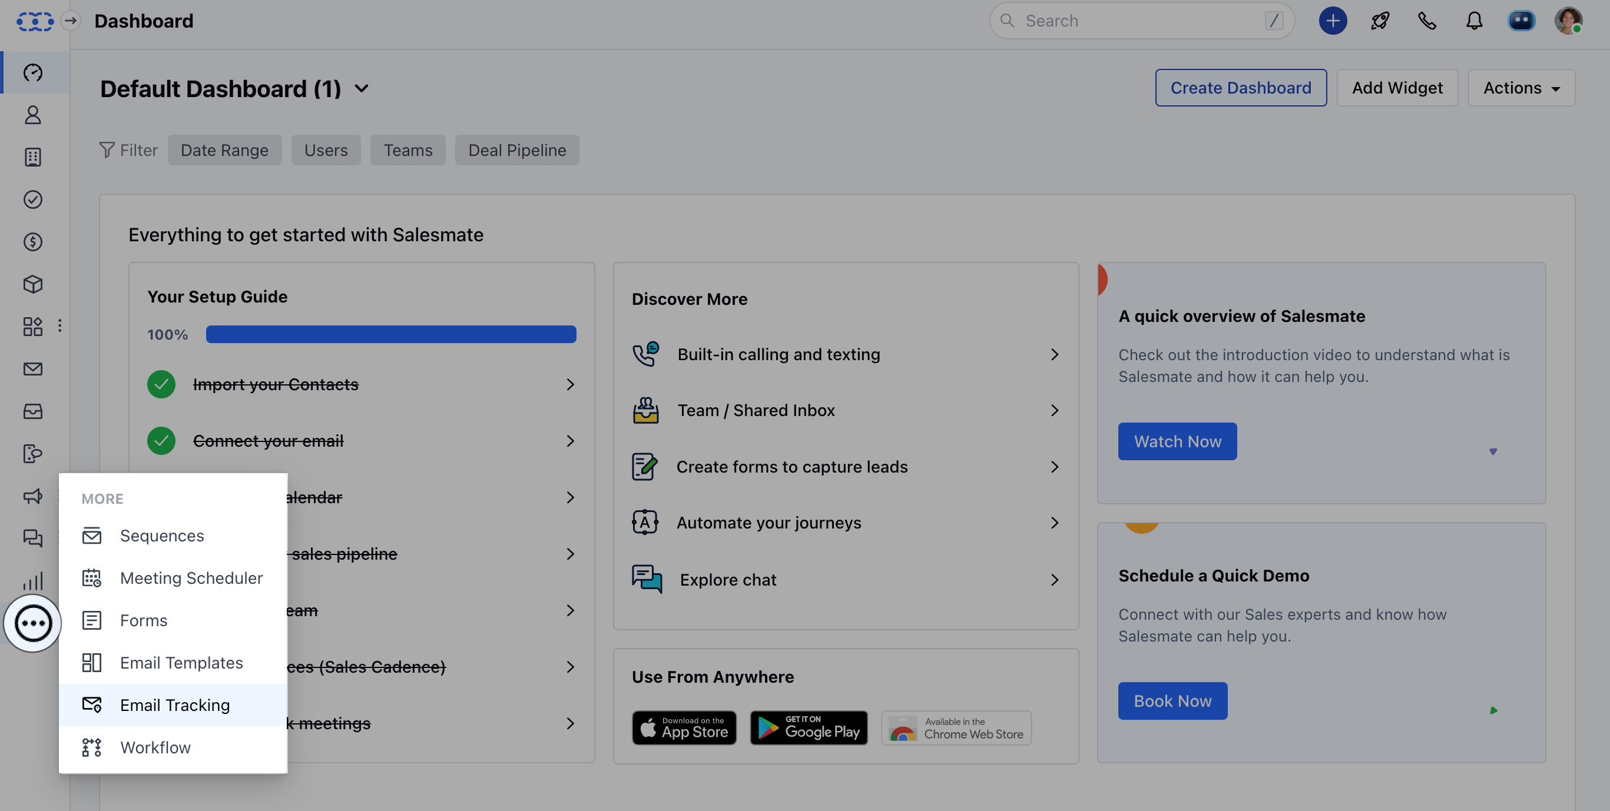Click the Reports bar chart sidebar icon
The image size is (1610, 811).
(x=32, y=581)
